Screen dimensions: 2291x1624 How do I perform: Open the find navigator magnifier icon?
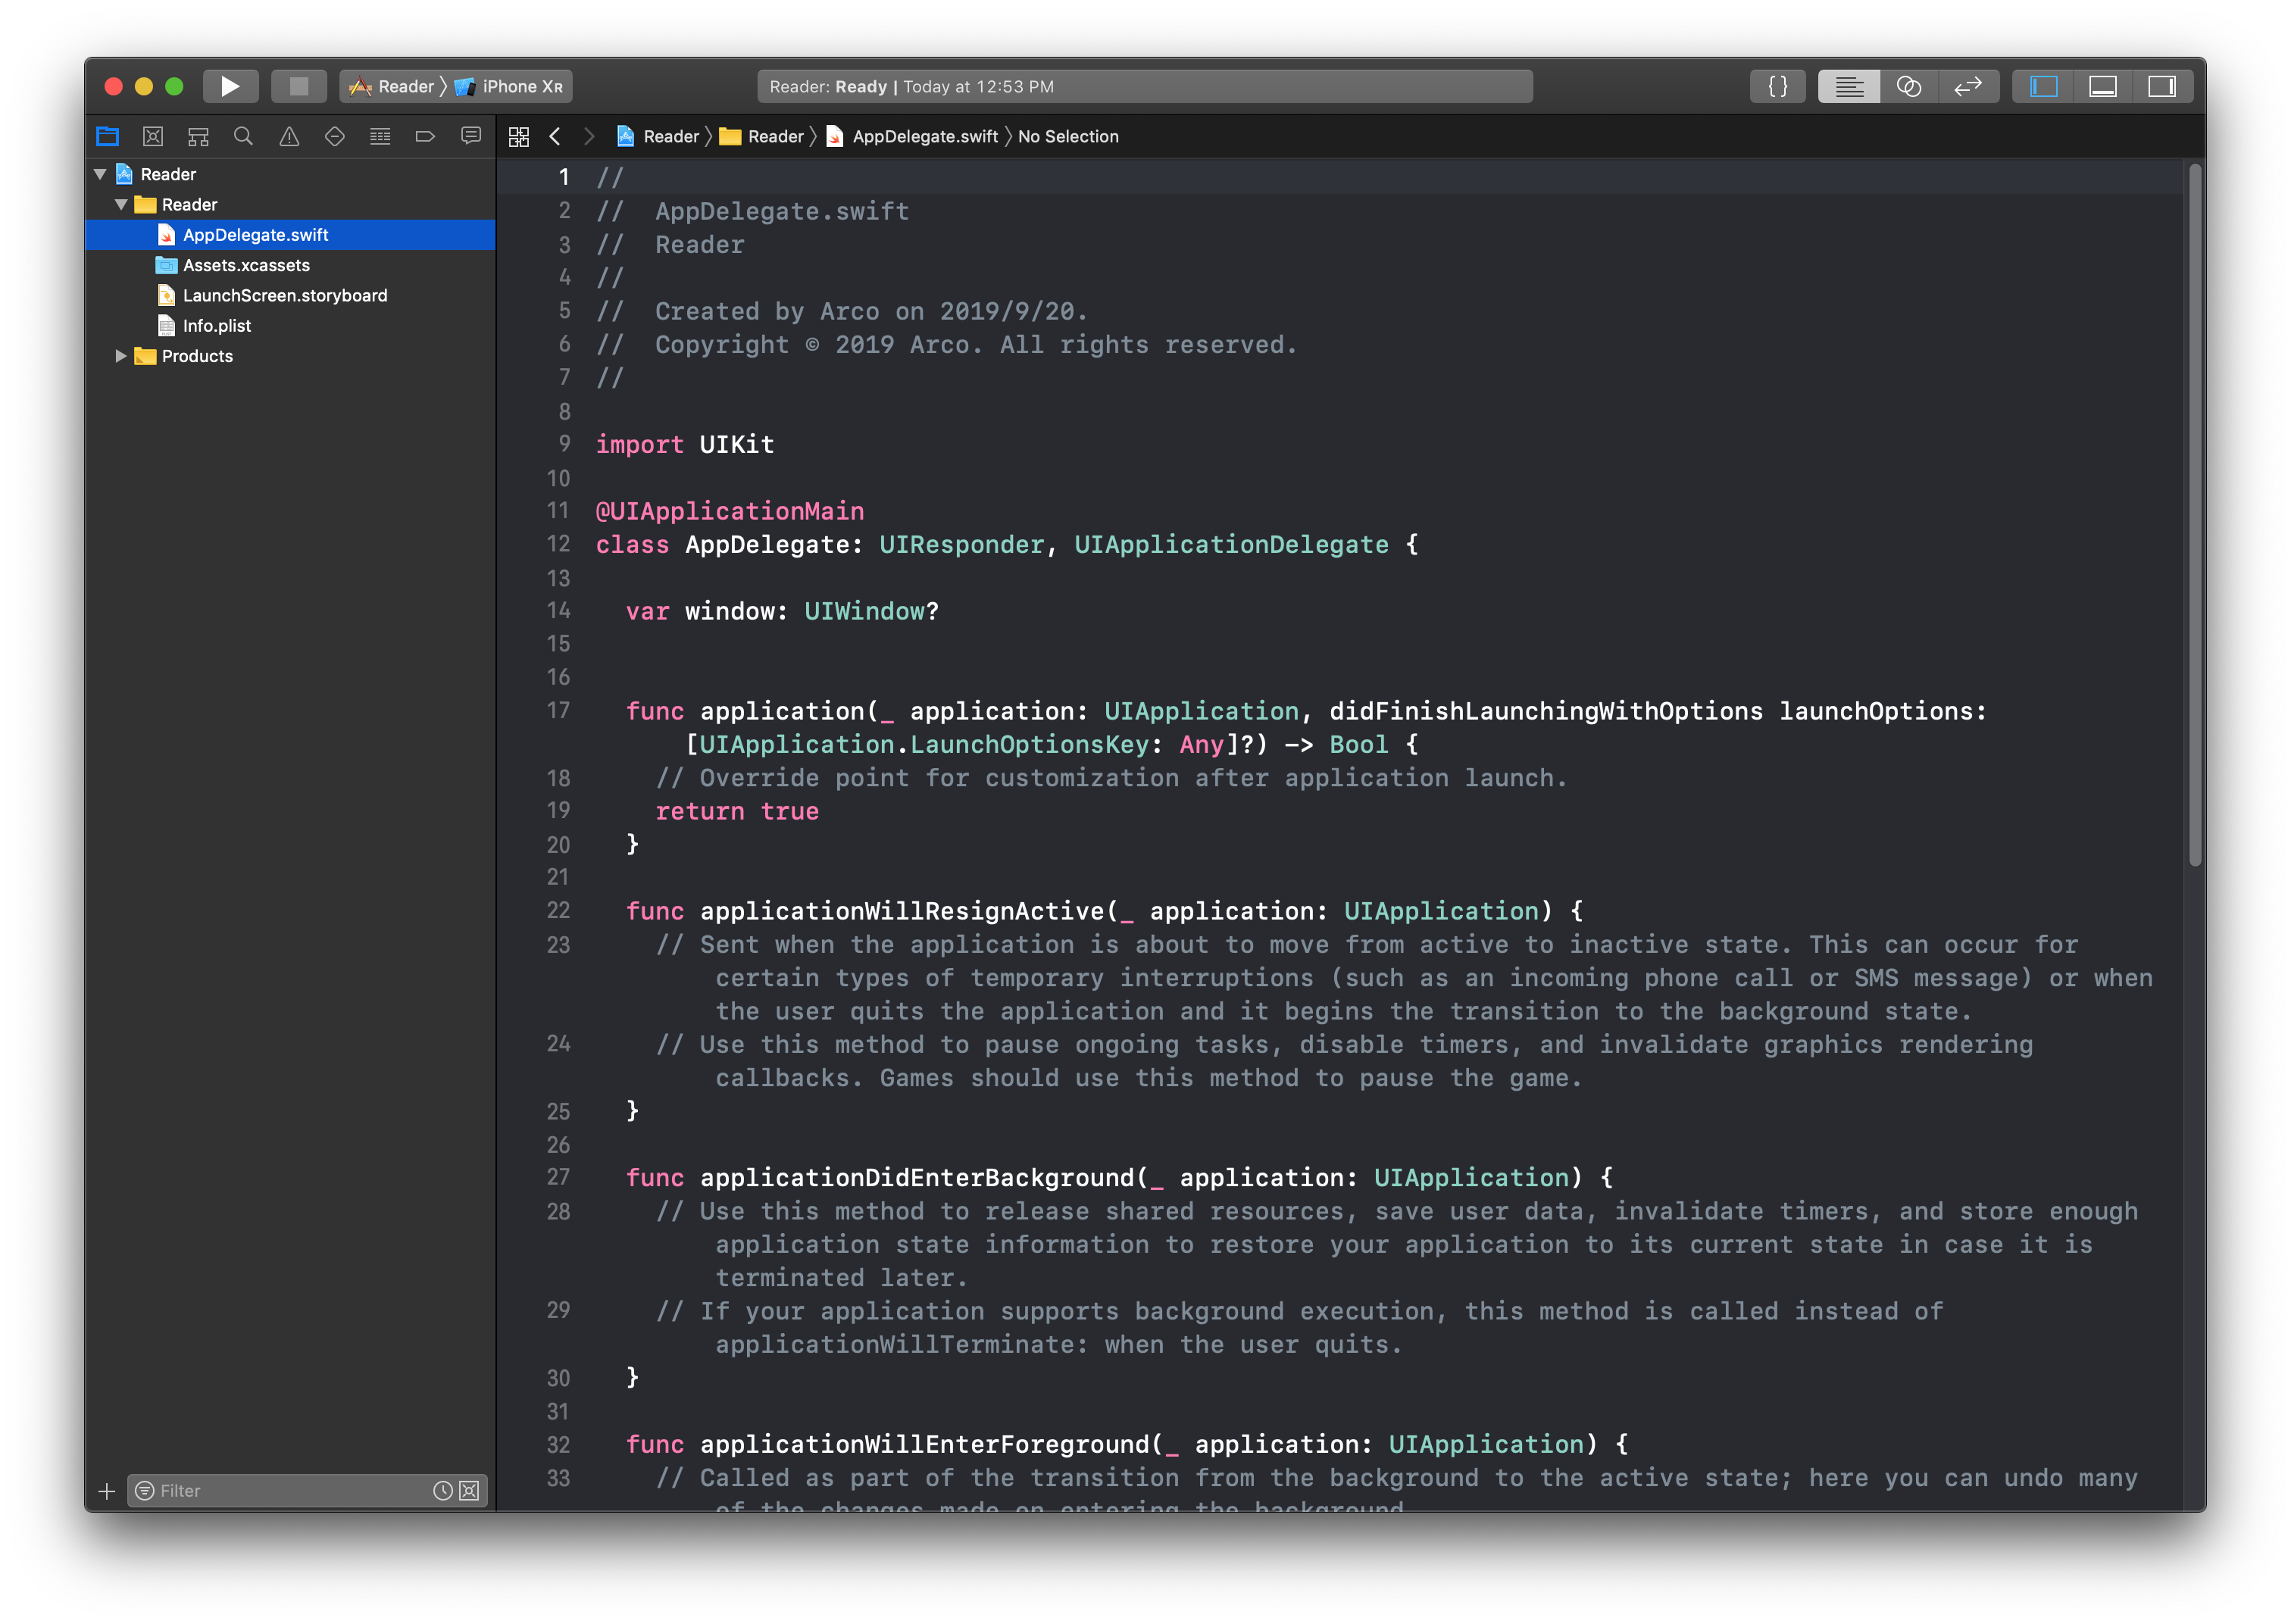(243, 136)
